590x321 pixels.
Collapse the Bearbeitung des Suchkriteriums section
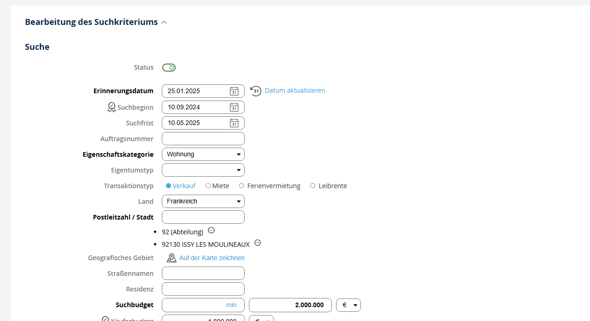[x=164, y=22]
